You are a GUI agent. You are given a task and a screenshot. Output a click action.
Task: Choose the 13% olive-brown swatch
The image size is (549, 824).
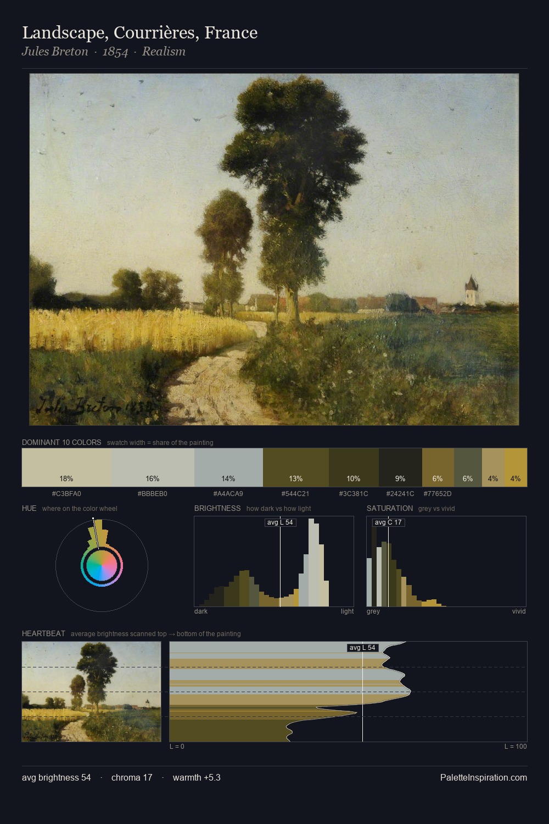(x=296, y=467)
